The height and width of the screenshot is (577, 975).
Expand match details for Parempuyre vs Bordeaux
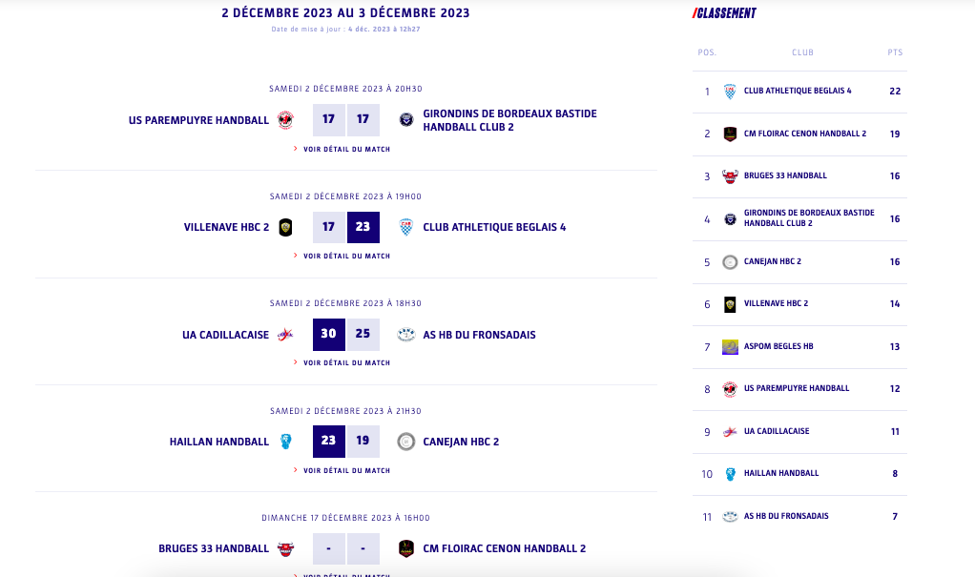pos(346,149)
